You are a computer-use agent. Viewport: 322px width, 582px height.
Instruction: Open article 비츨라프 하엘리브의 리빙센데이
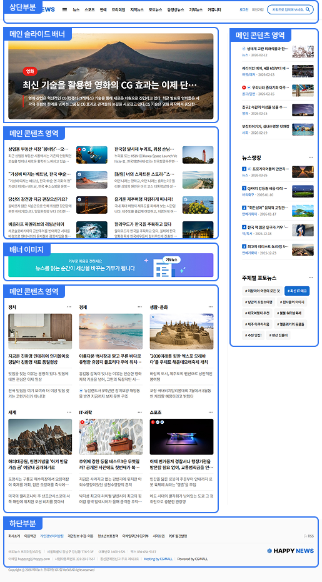[36, 224]
